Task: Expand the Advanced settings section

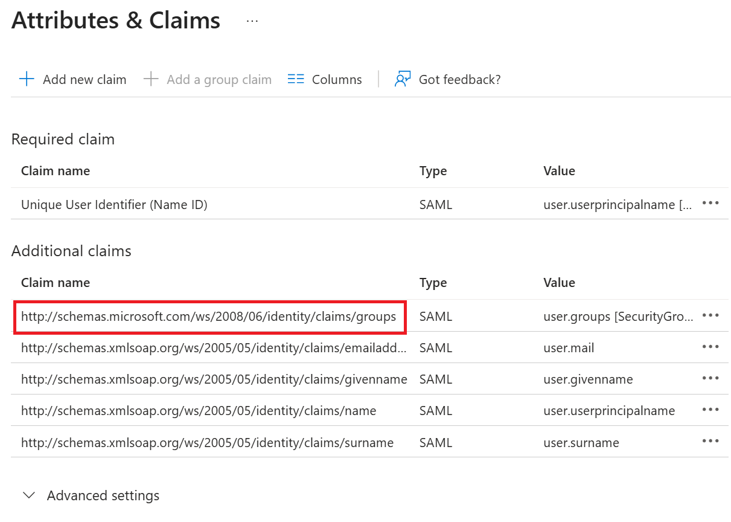Action: click(91, 495)
